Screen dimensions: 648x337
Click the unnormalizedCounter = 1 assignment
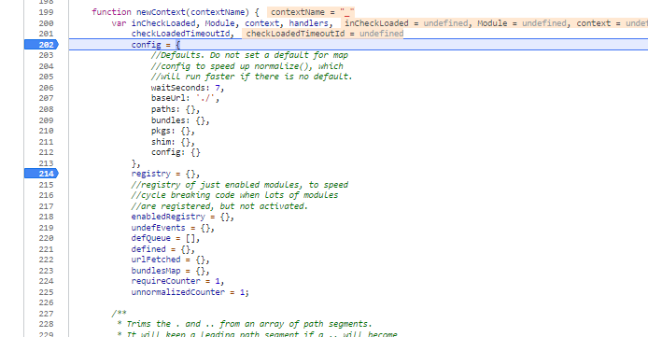(x=190, y=292)
